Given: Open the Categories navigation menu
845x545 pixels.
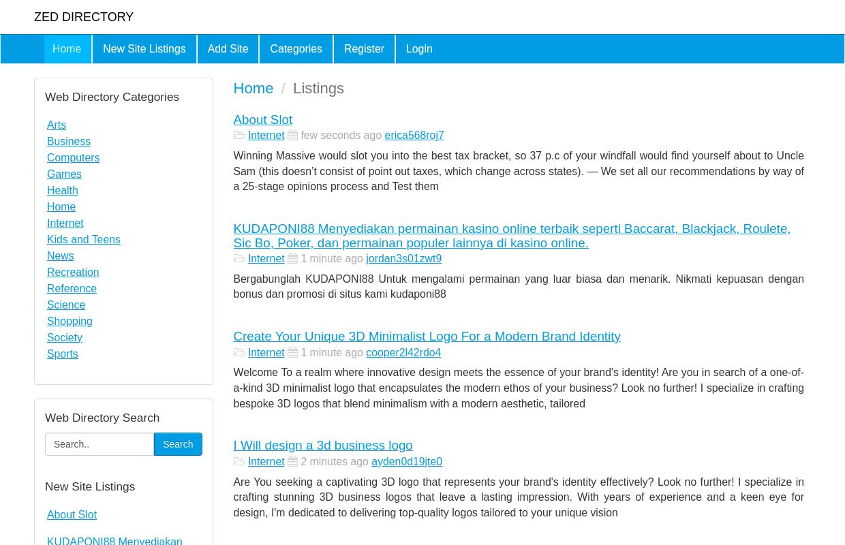Looking at the screenshot, I should (296, 48).
